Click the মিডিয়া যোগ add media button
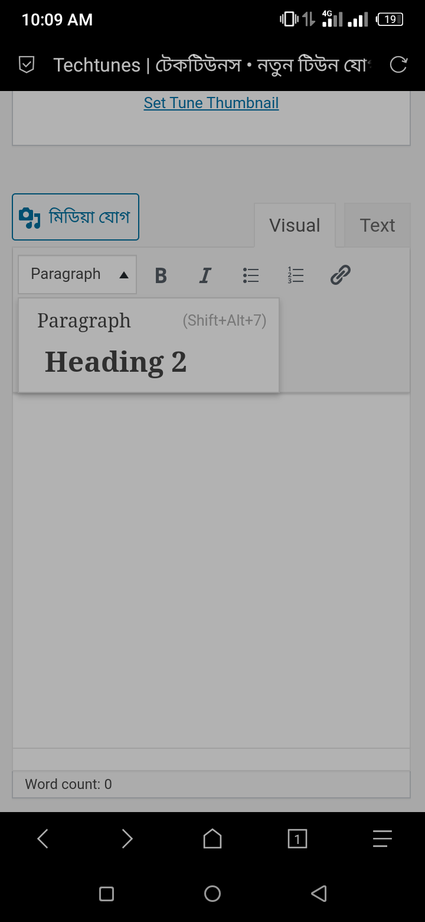This screenshot has height=922, width=425. click(76, 217)
